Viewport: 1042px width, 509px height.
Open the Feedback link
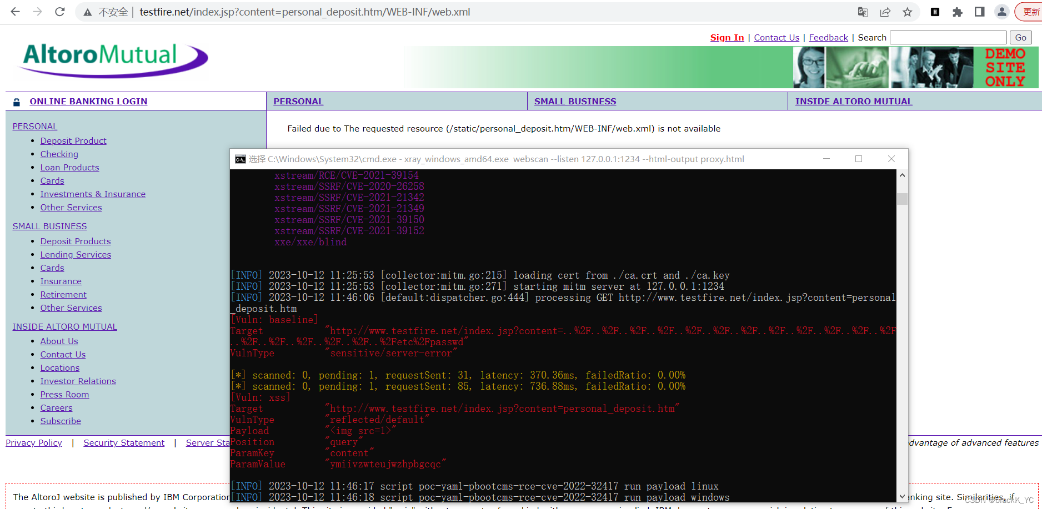click(828, 38)
